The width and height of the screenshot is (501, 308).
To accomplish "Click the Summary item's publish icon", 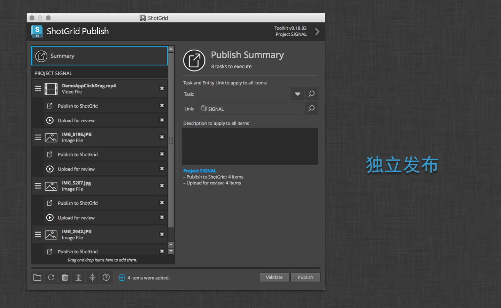I will (x=41, y=56).
